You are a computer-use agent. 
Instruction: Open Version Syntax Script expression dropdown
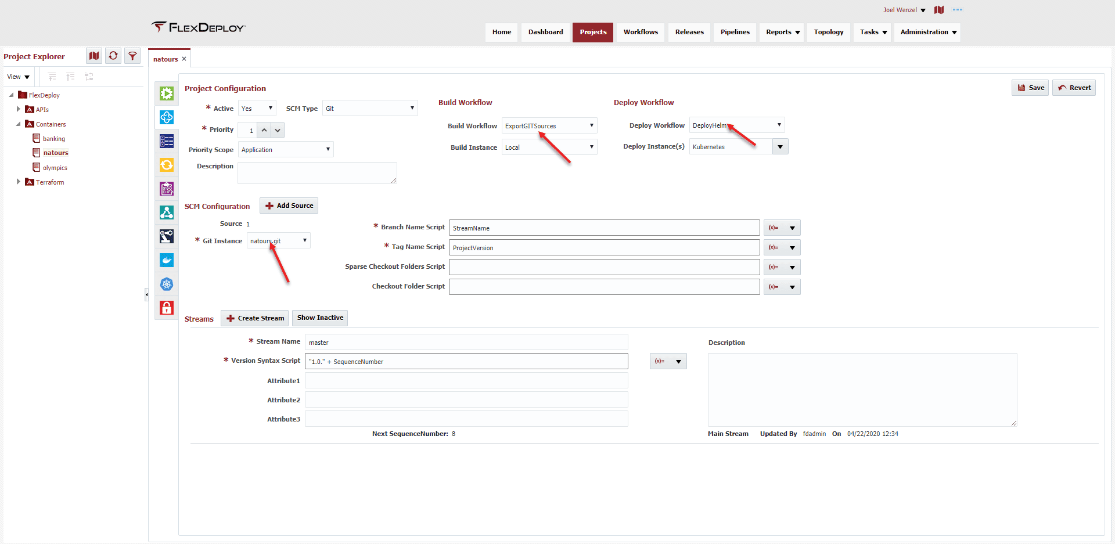668,361
